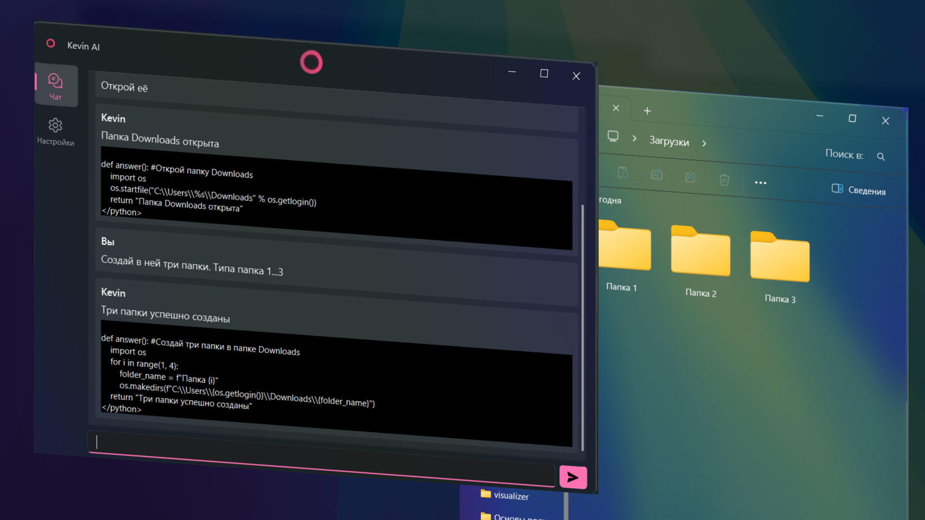Click the Delete trash icon in Explorer
Image resolution: width=925 pixels, height=520 pixels.
(x=724, y=180)
